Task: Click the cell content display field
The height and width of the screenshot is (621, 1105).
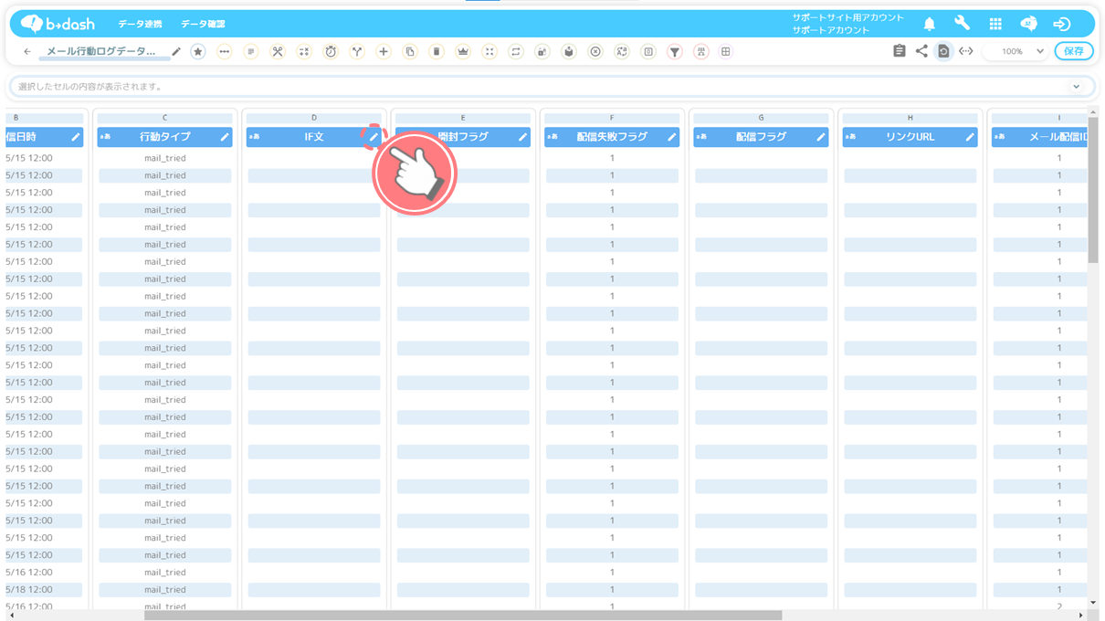Action: click(552, 87)
